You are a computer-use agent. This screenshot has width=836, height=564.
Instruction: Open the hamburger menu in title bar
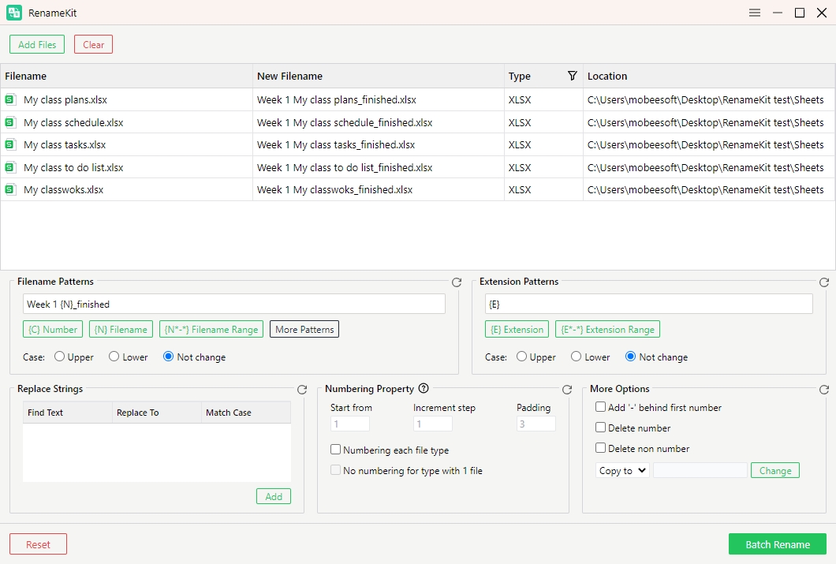click(755, 13)
